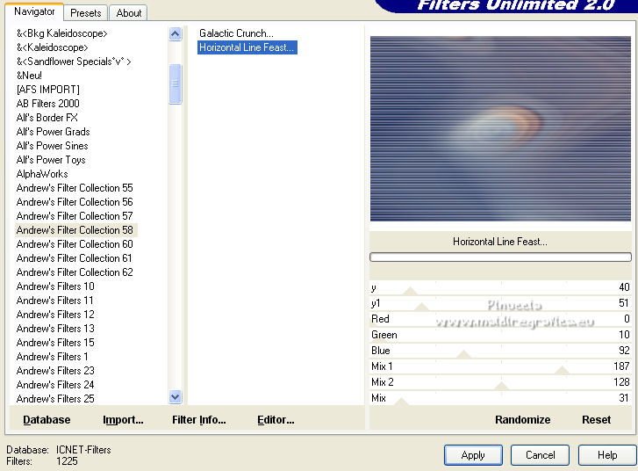Reset the filter settings
The height and width of the screenshot is (471, 638).
[596, 420]
